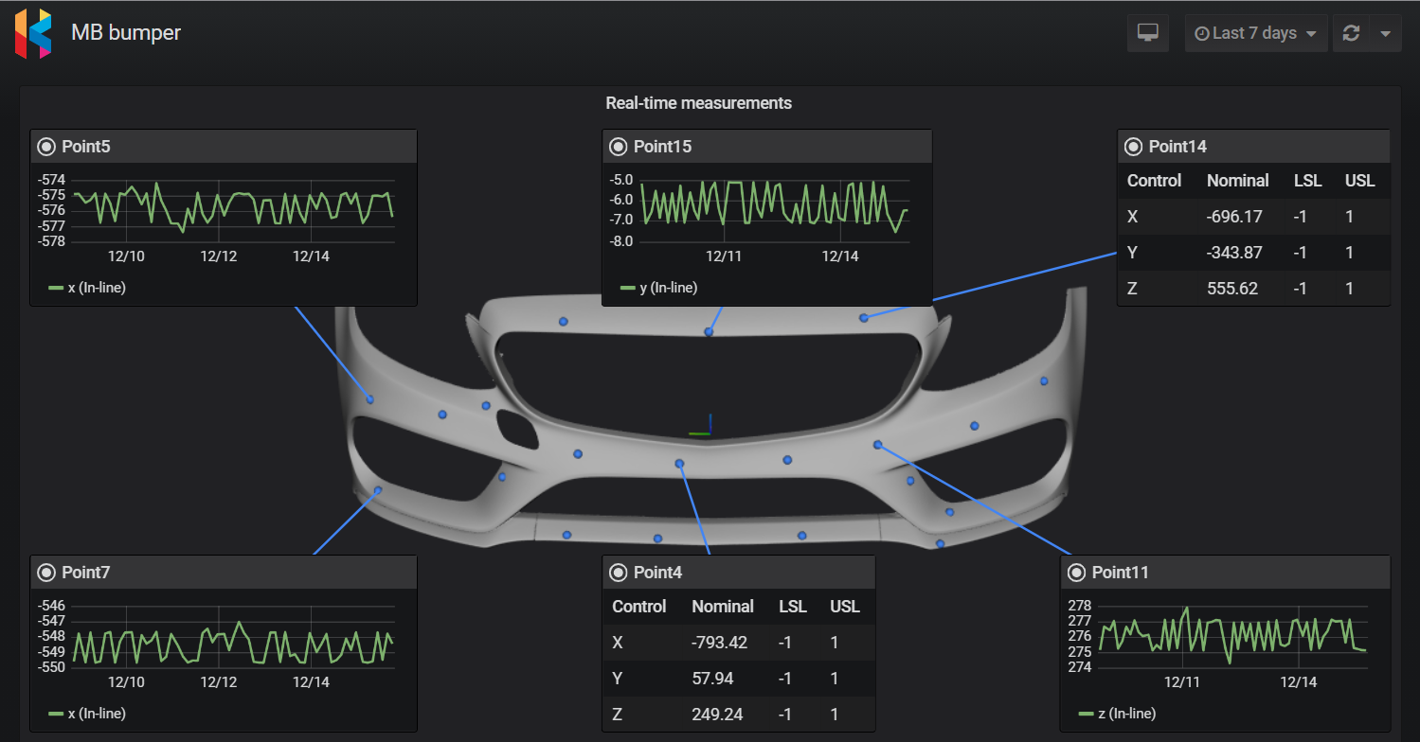
Task: Open the refresh interval dropdown arrow
Action: click(1386, 32)
